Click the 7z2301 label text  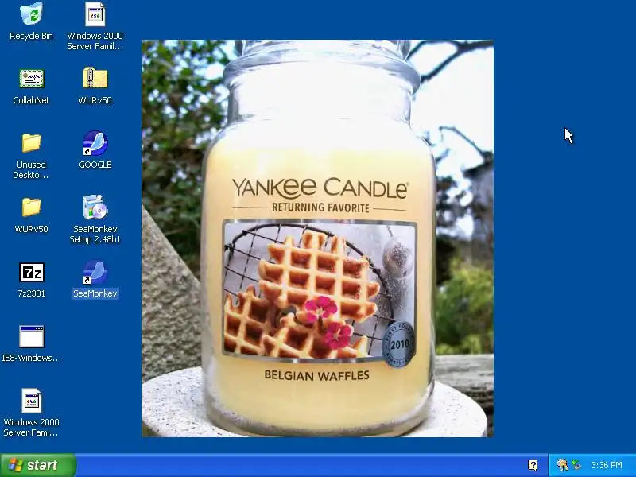[x=31, y=293]
